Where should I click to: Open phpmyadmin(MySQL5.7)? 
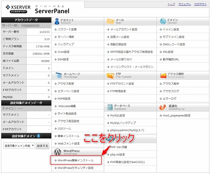(127, 130)
